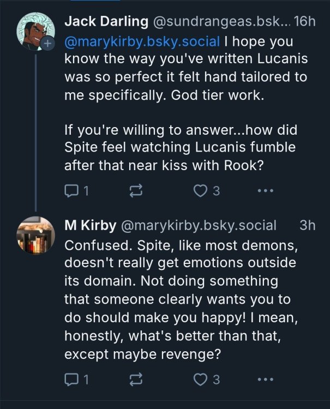This screenshot has height=409, width=330.
Task: Repost M Kirby's reply about Spite
Action: [x=135, y=380]
